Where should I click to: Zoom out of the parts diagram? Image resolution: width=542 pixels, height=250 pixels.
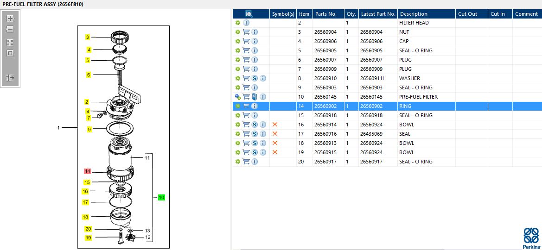point(10,29)
